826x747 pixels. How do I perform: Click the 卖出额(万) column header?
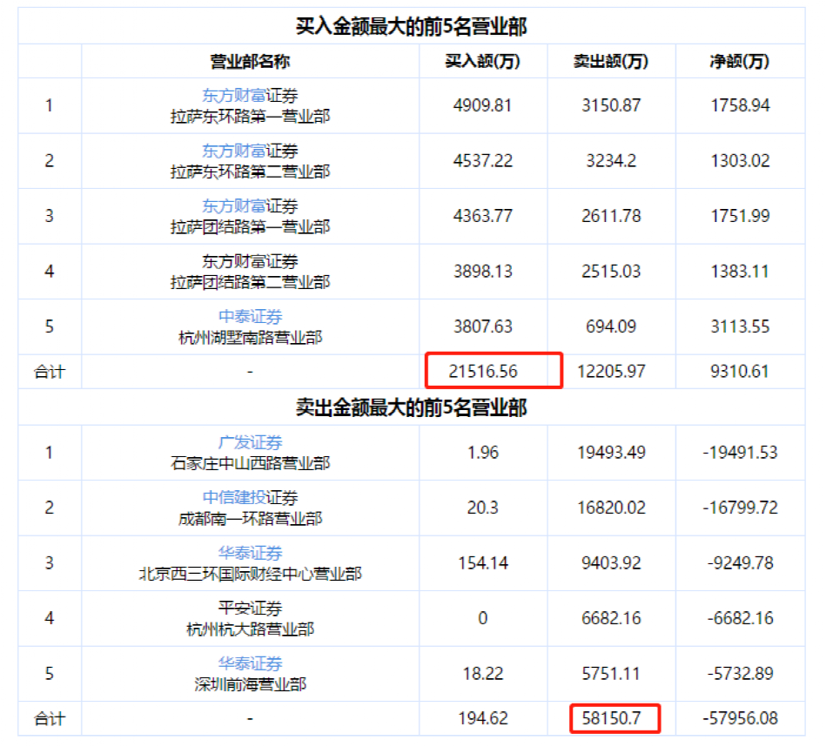point(611,61)
